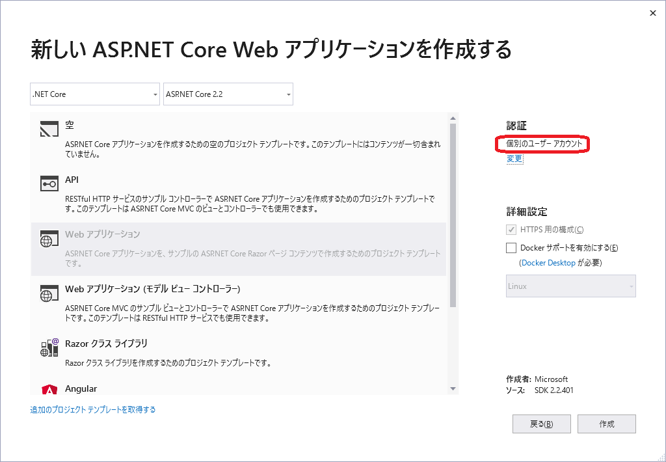
Task: Toggle the HTTPS 用の構成 checkbox
Action: coord(511,230)
